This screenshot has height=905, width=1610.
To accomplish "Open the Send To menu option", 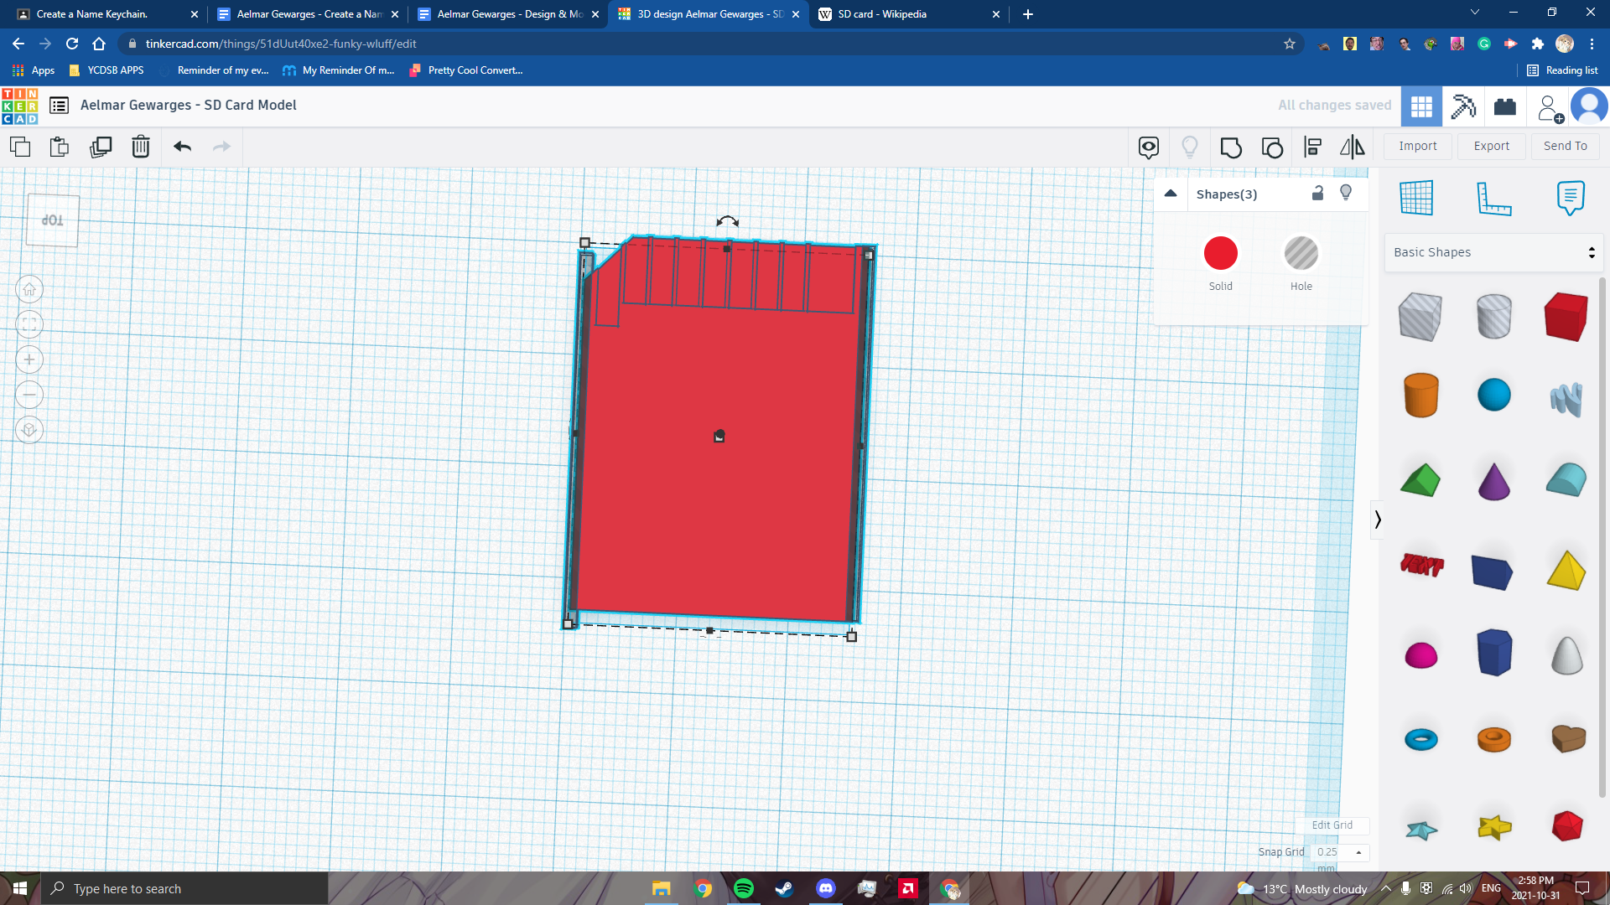I will point(1566,146).
